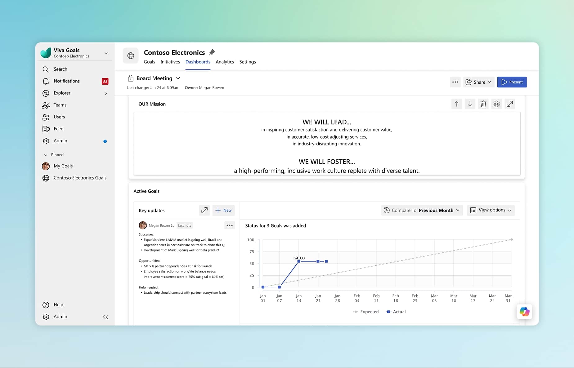This screenshot has height=368, width=574.
Task: Click the Copilot icon in bottom corner
Action: 524,312
